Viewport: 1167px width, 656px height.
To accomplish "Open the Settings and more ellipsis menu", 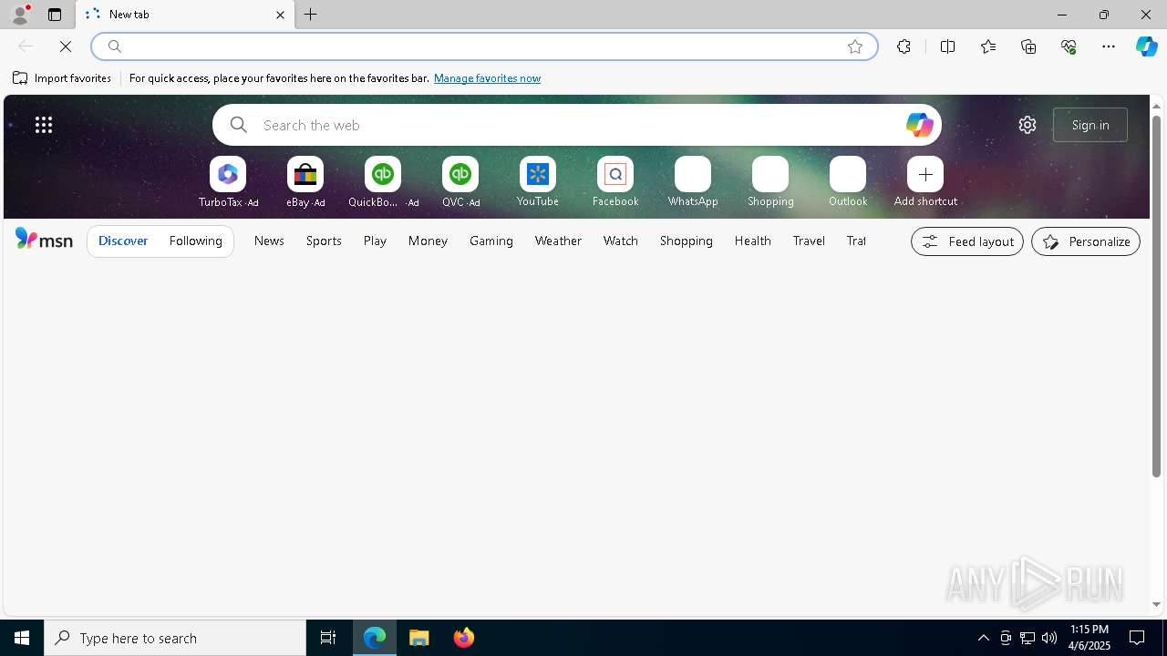I will pos(1109,46).
